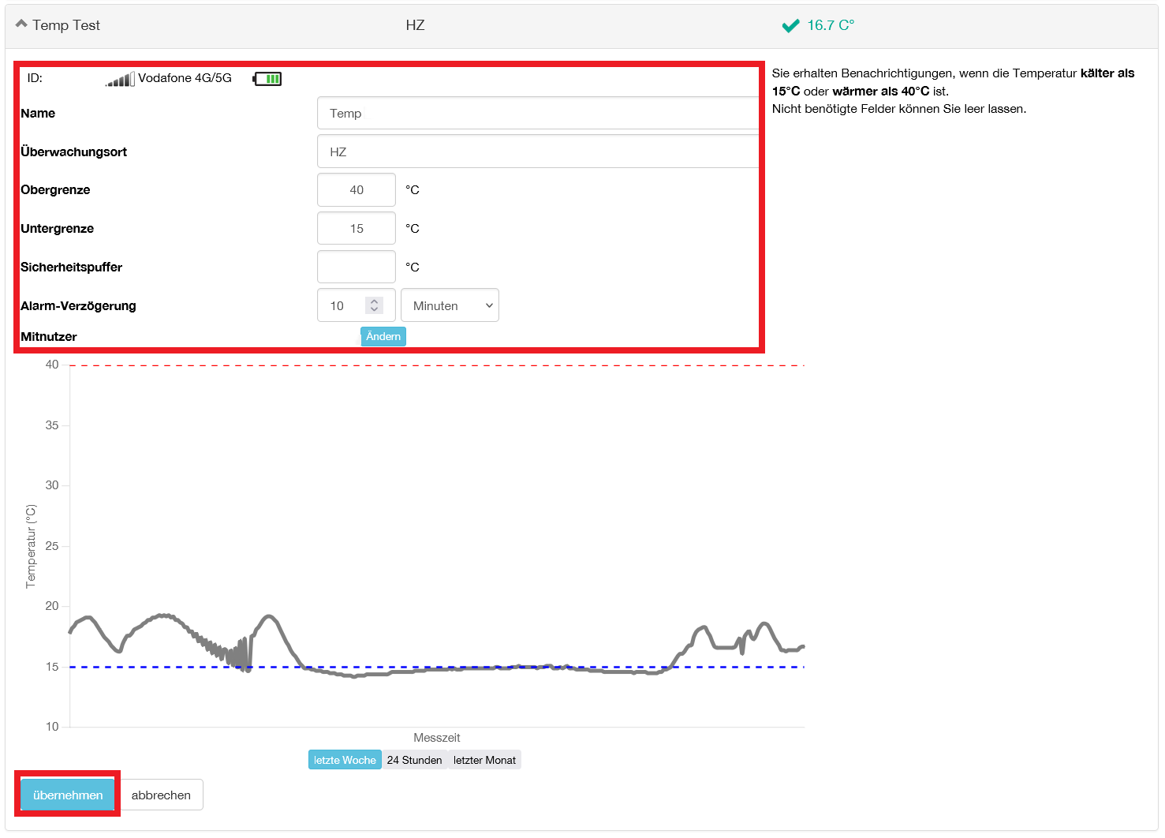Decrease Alarm-Verzögerung with the down arrow

pos(375,309)
